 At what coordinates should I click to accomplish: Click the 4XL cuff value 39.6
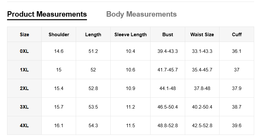(x=237, y=126)
